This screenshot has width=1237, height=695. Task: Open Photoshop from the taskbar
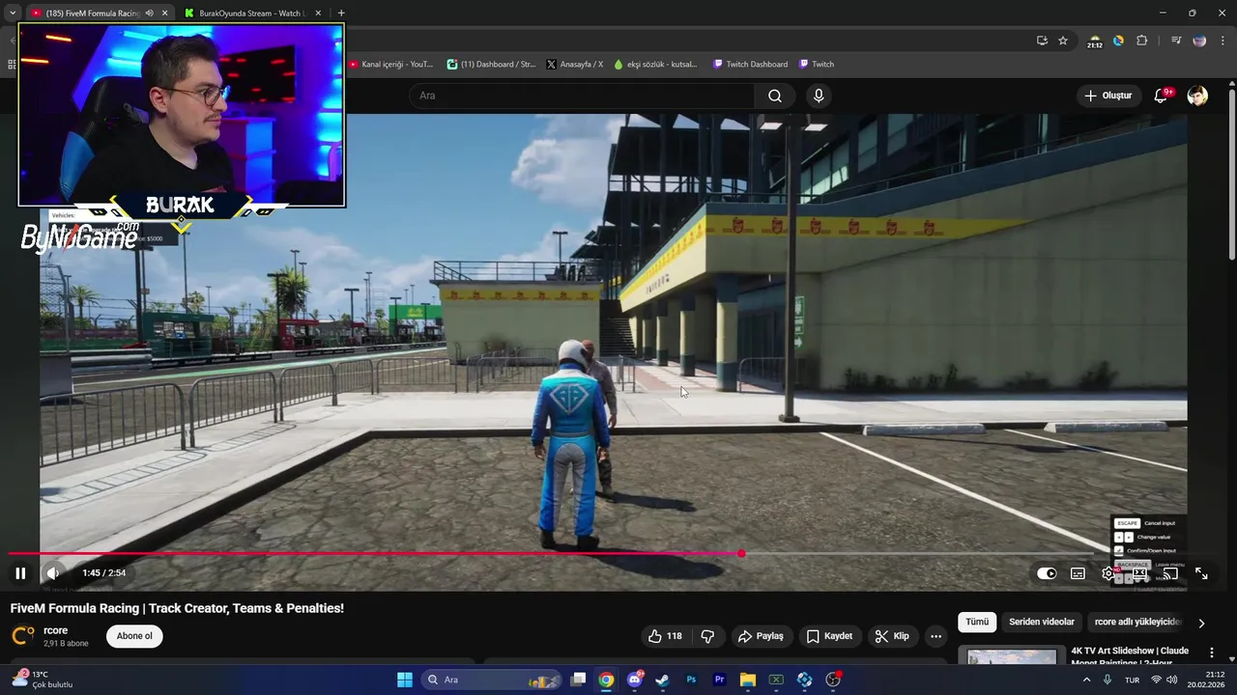(x=691, y=680)
